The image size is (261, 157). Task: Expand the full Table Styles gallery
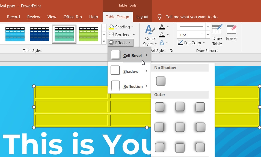[x=104, y=41]
